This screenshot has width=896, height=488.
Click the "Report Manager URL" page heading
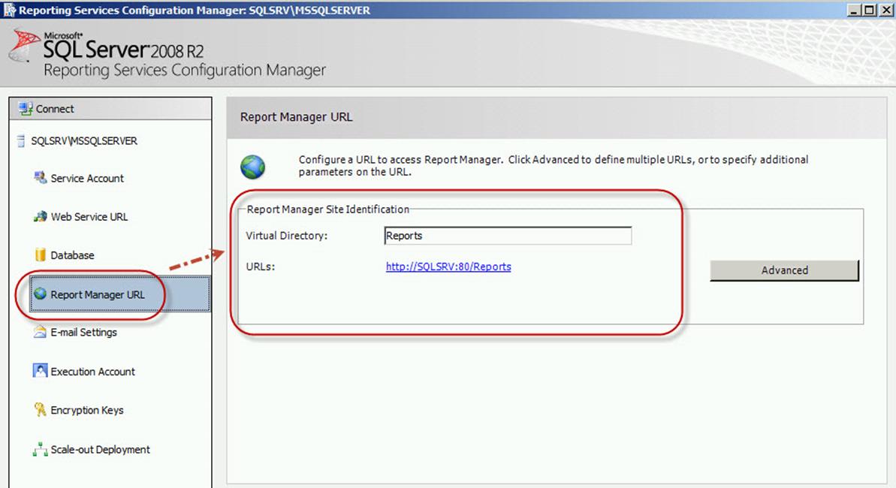pyautogui.click(x=296, y=117)
